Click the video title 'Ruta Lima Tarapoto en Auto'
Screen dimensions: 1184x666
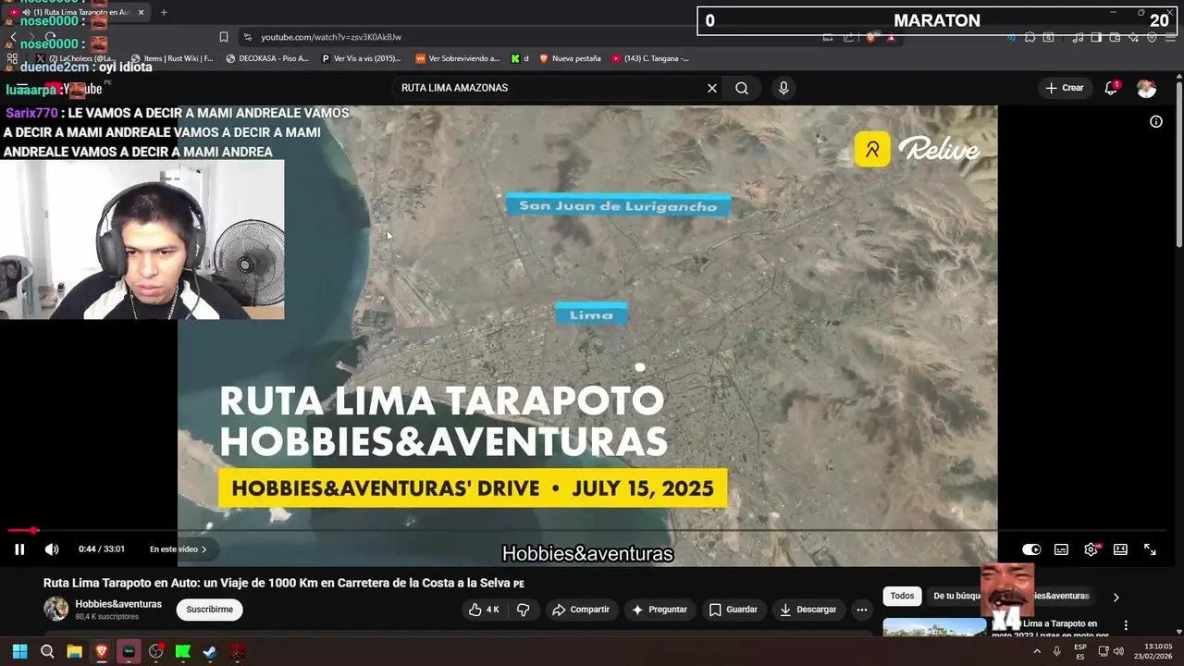point(283,583)
